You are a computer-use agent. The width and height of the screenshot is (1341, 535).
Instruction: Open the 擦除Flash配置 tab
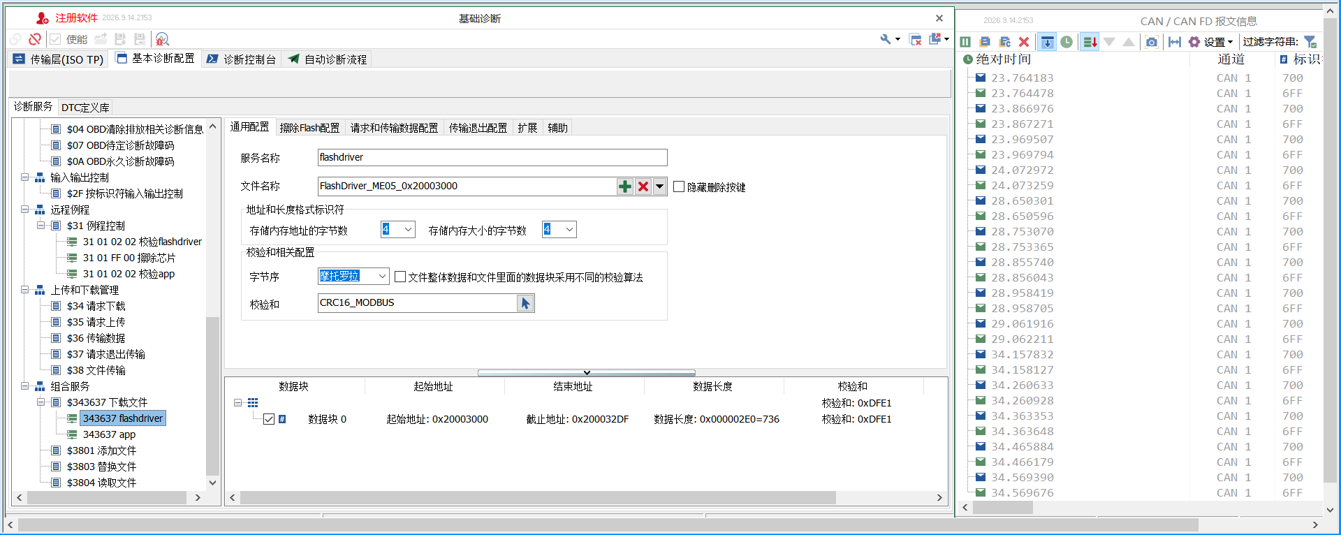(309, 128)
